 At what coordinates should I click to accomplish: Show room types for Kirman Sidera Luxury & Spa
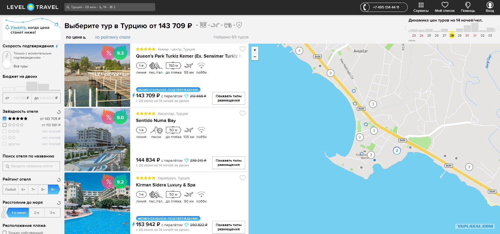229,227
